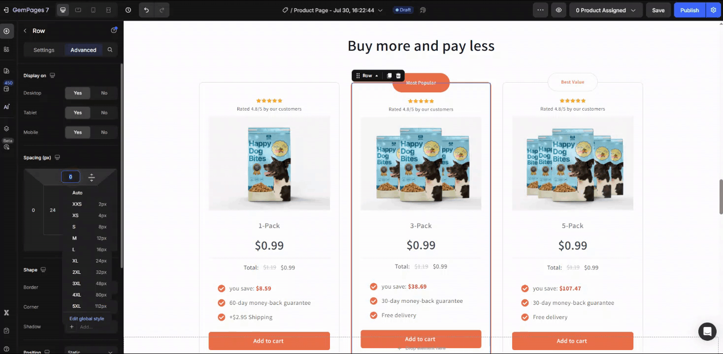Expand the 0 Product Assigned dropdown
Screen dimensions: 723x354
[x=606, y=10]
